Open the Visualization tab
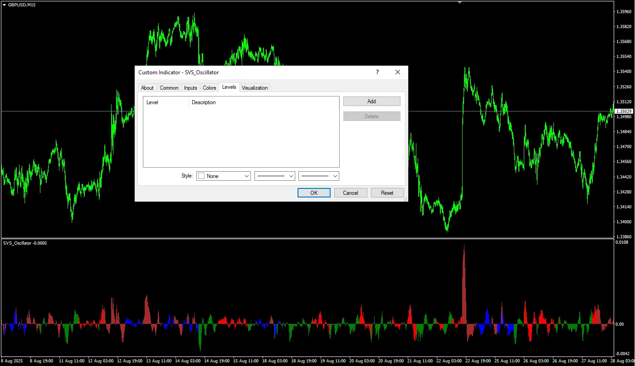635x366 pixels. [x=254, y=88]
